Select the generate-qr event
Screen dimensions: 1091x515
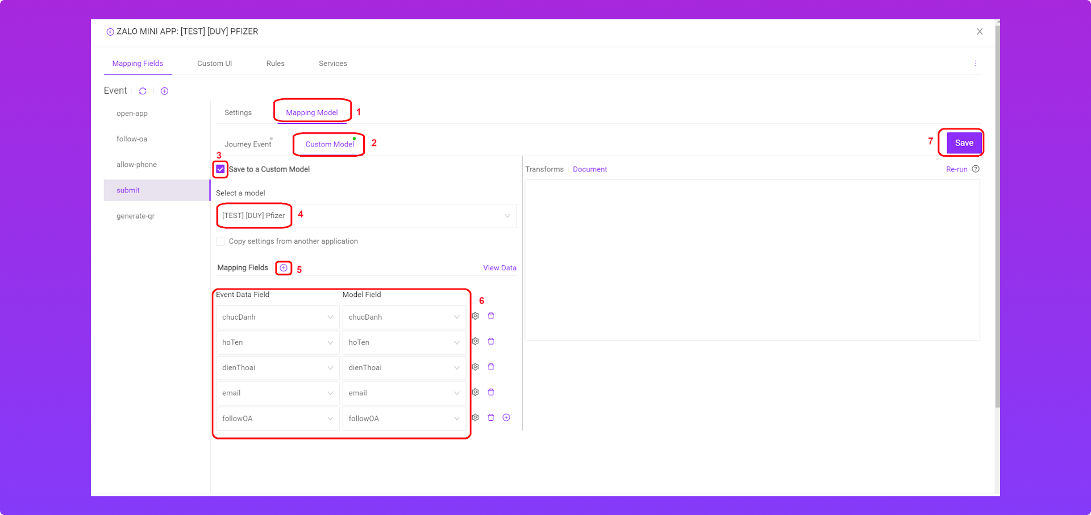point(135,216)
